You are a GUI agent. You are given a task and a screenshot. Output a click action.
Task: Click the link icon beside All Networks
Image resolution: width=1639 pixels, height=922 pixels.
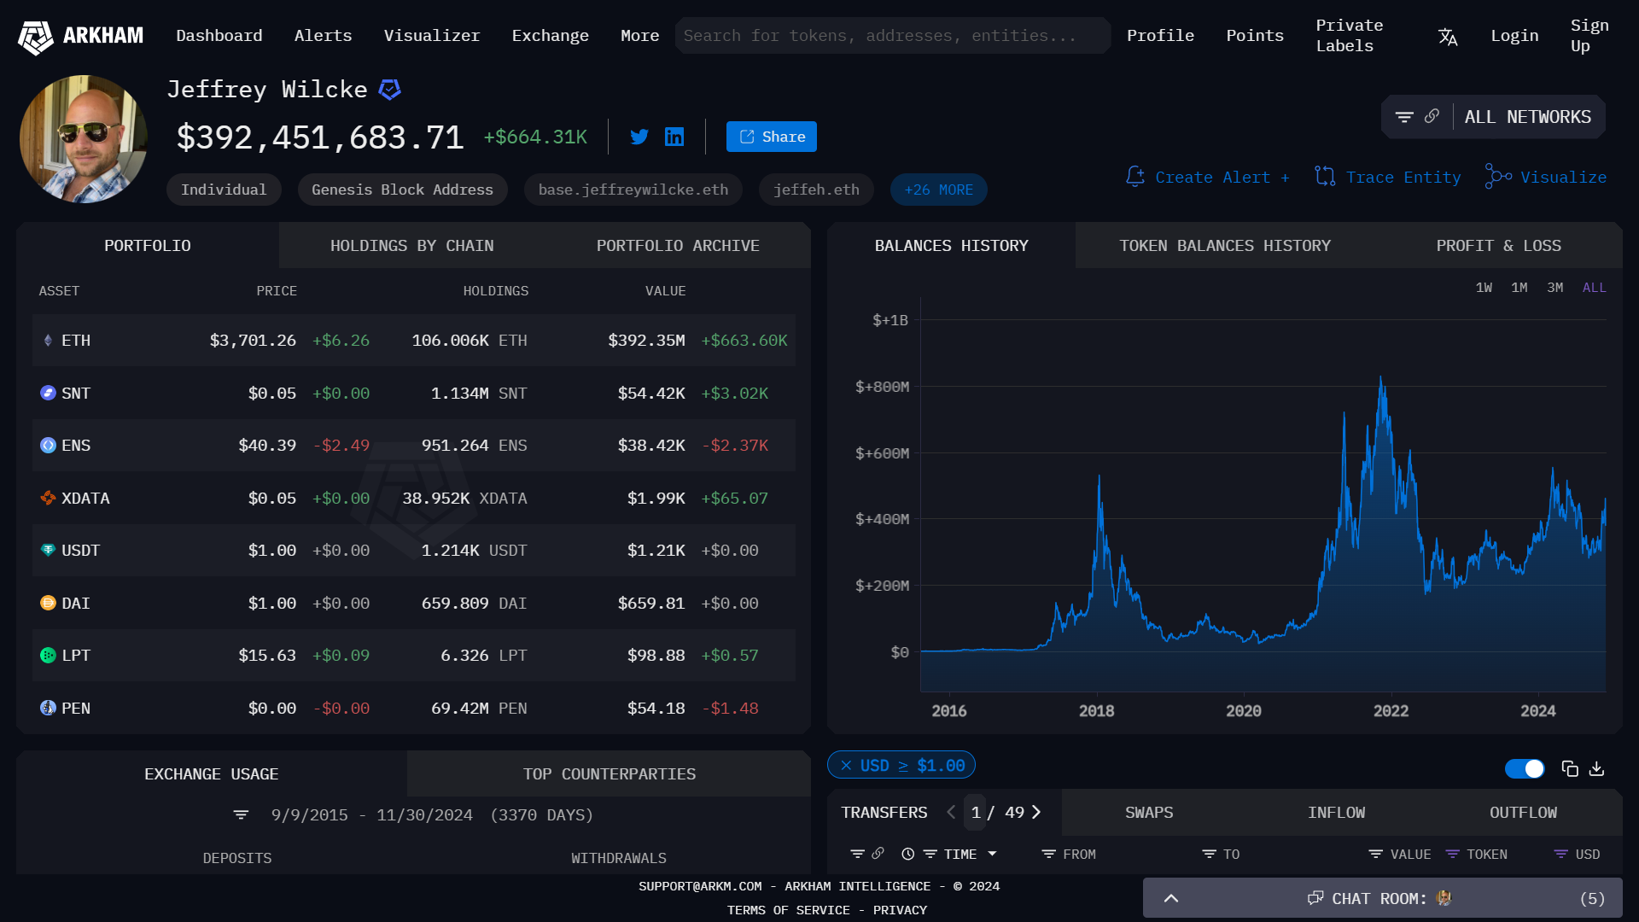tap(1432, 116)
